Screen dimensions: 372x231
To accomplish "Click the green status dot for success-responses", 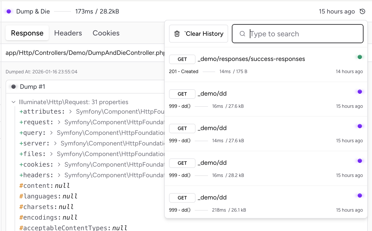I will (360, 57).
